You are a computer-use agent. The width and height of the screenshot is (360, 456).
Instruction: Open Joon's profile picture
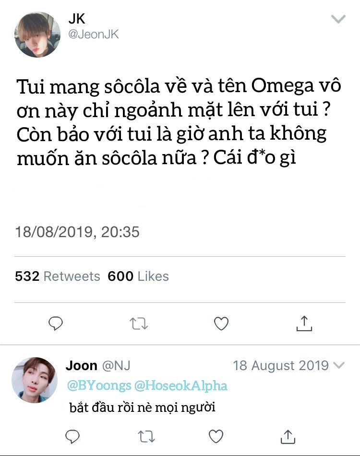point(34,380)
